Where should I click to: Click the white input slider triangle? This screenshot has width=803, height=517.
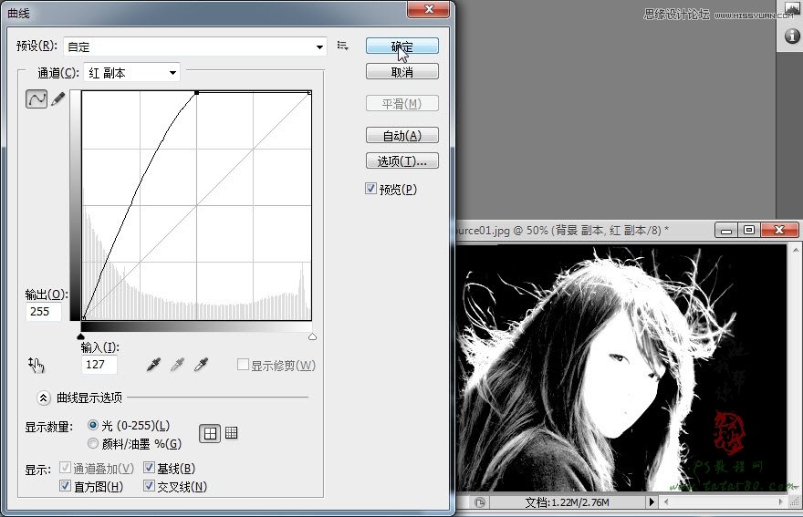[x=312, y=336]
